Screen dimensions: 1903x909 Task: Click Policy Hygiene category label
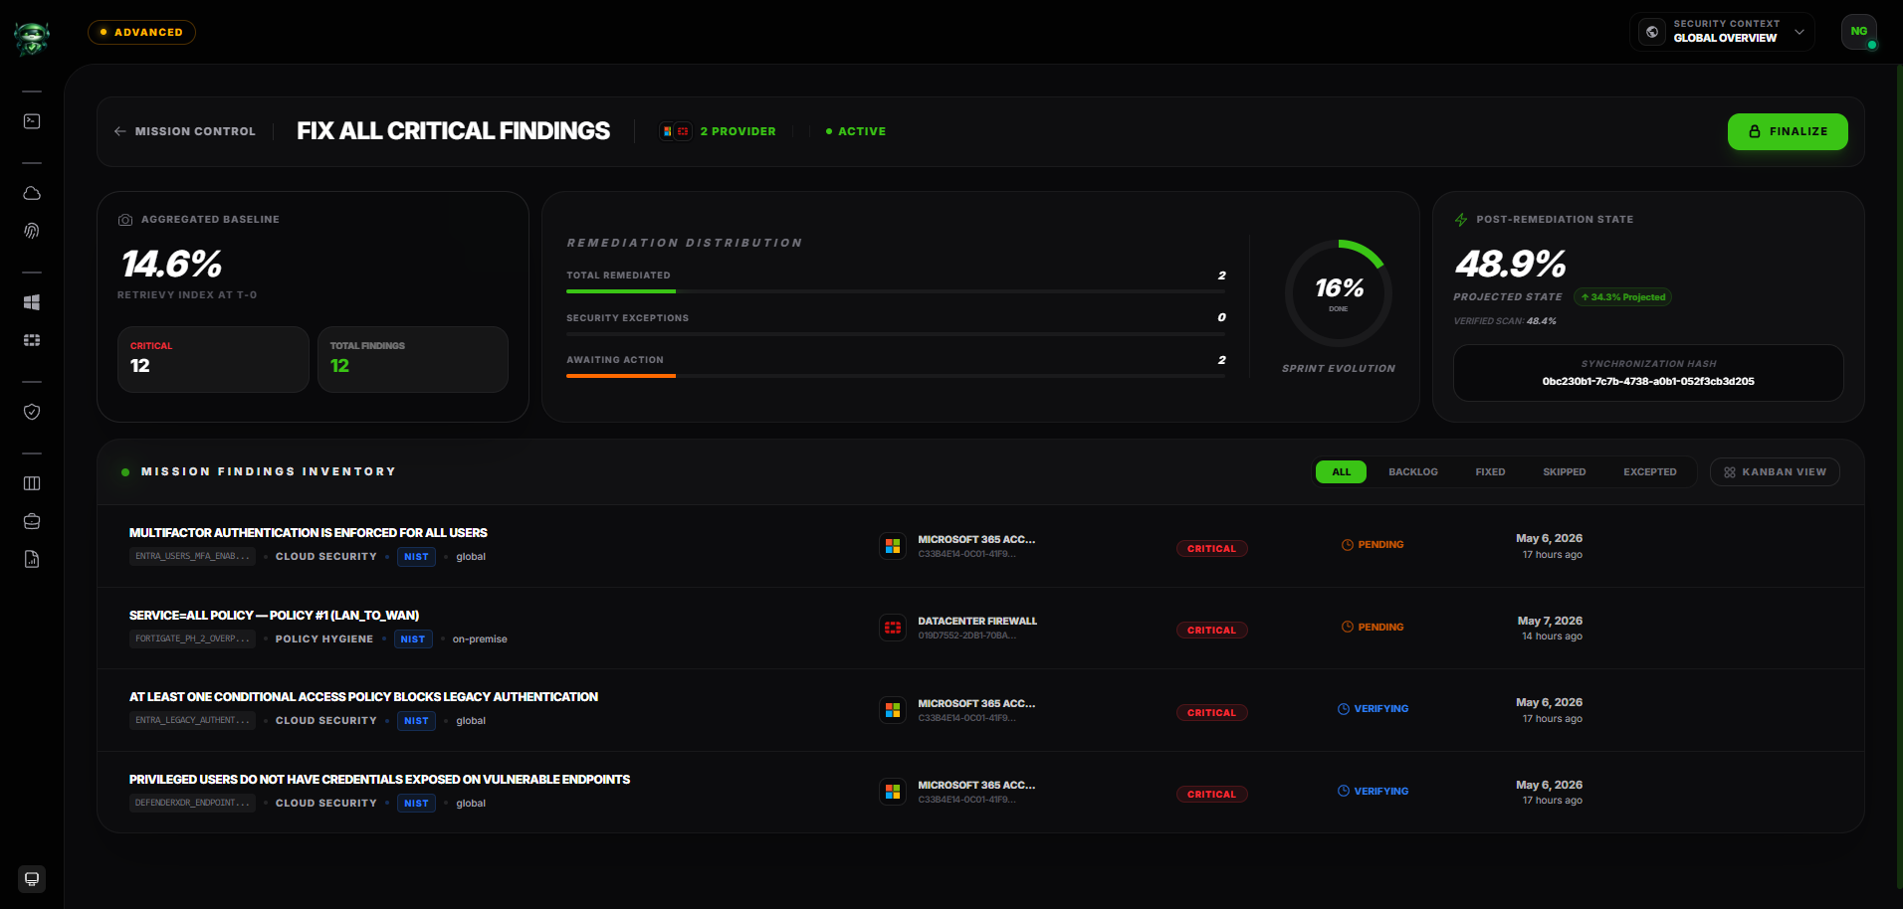pyautogui.click(x=324, y=639)
